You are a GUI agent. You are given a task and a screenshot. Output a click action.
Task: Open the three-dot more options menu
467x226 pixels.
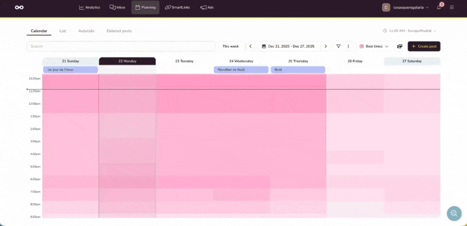click(x=348, y=46)
